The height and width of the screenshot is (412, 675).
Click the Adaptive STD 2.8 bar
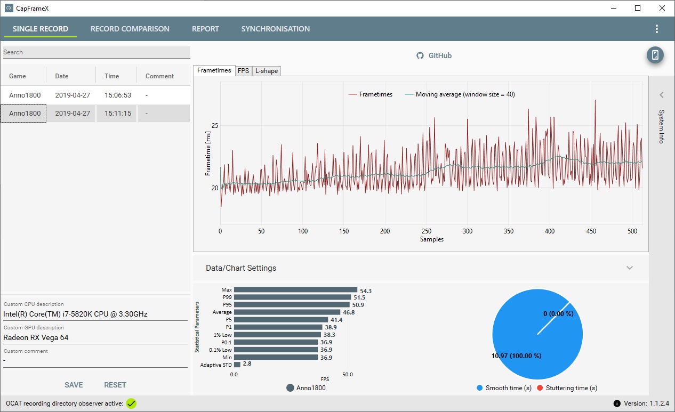coord(237,365)
